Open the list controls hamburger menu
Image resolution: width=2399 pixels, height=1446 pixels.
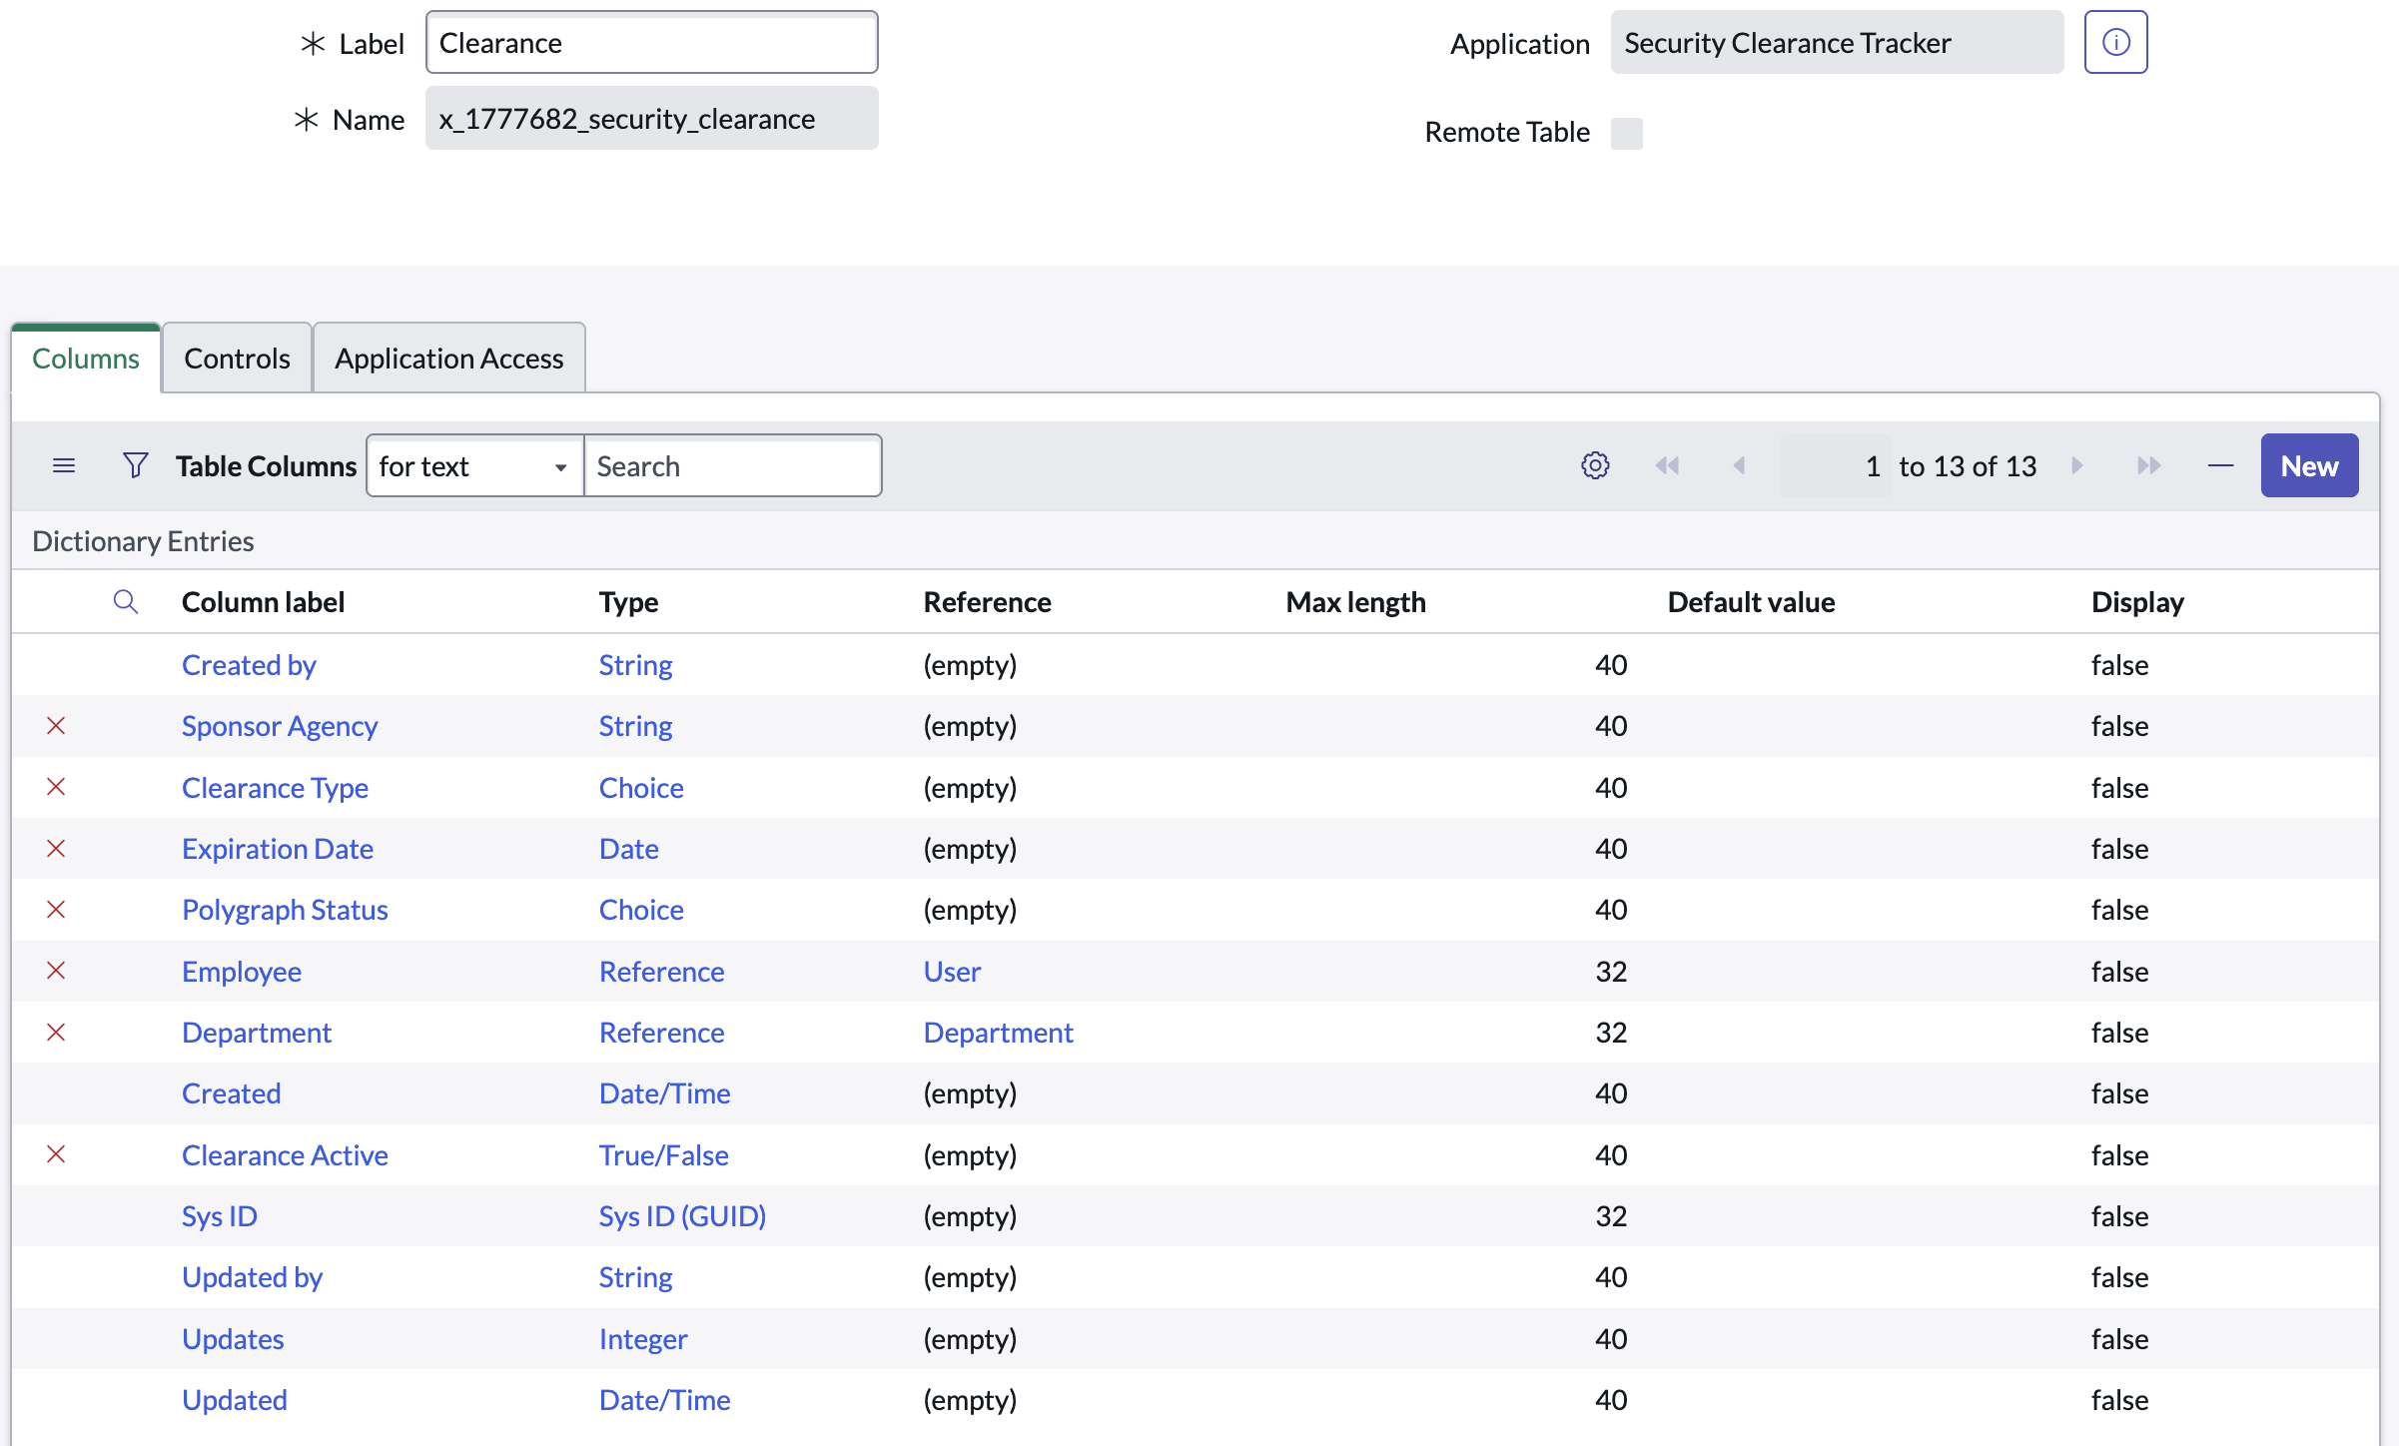click(x=64, y=466)
